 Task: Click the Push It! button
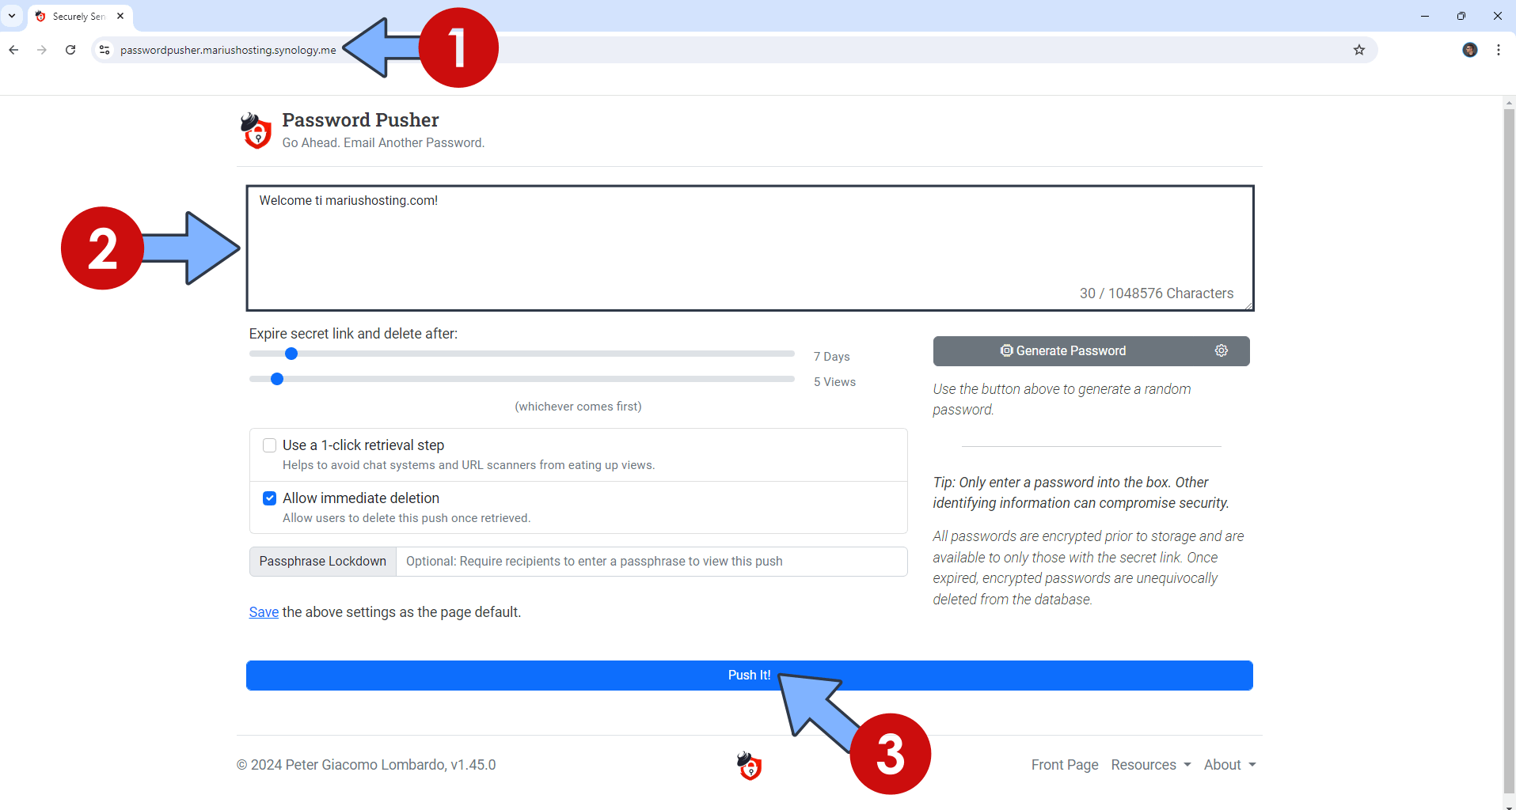(x=749, y=676)
